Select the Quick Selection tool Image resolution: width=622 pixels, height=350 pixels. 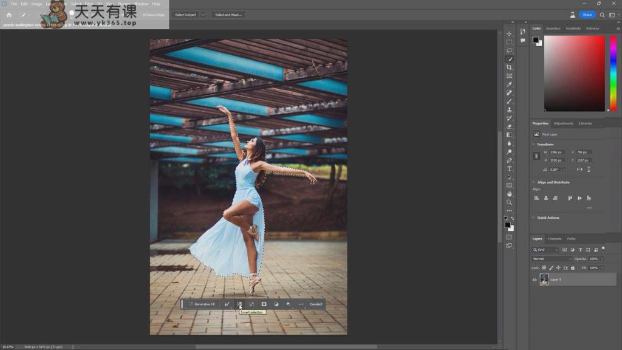(510, 59)
